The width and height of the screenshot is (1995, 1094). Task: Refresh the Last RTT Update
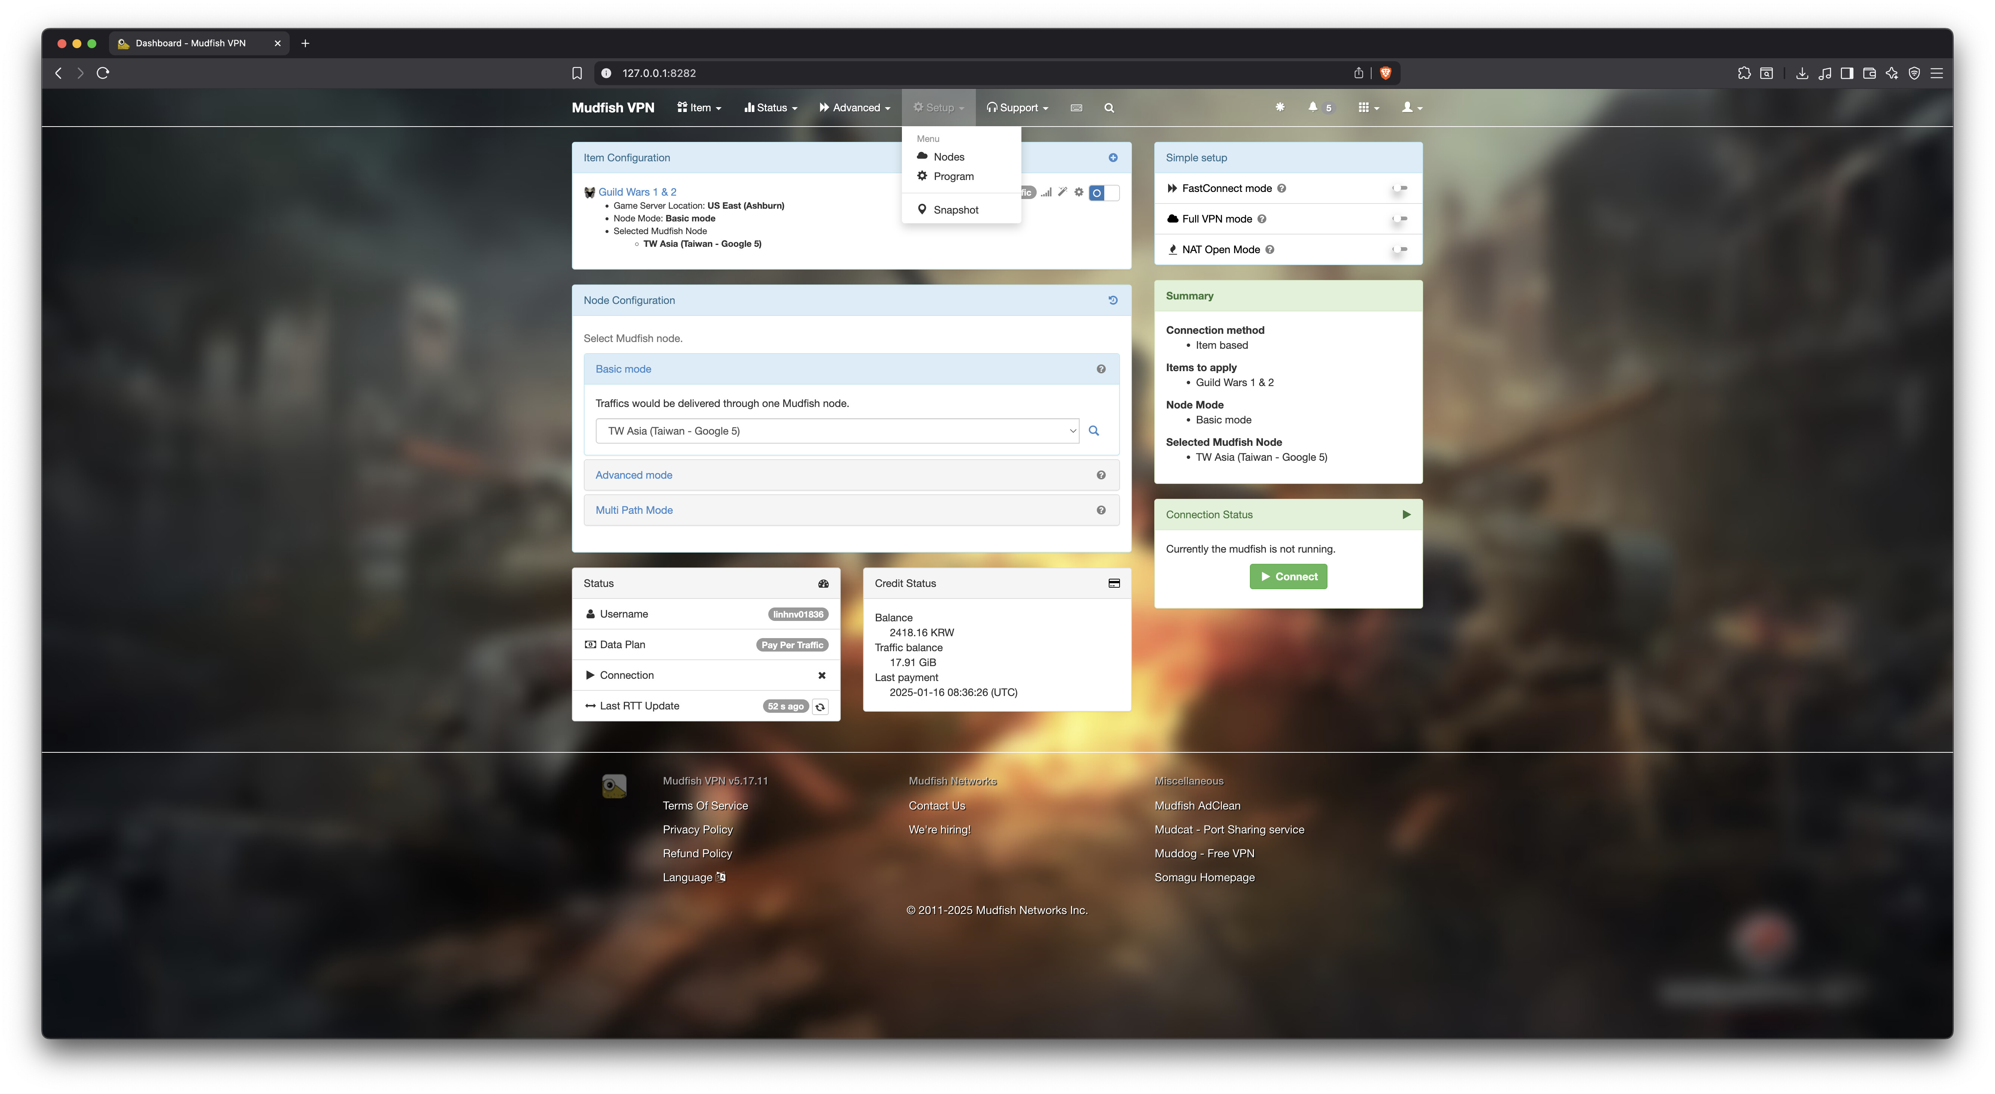820,706
